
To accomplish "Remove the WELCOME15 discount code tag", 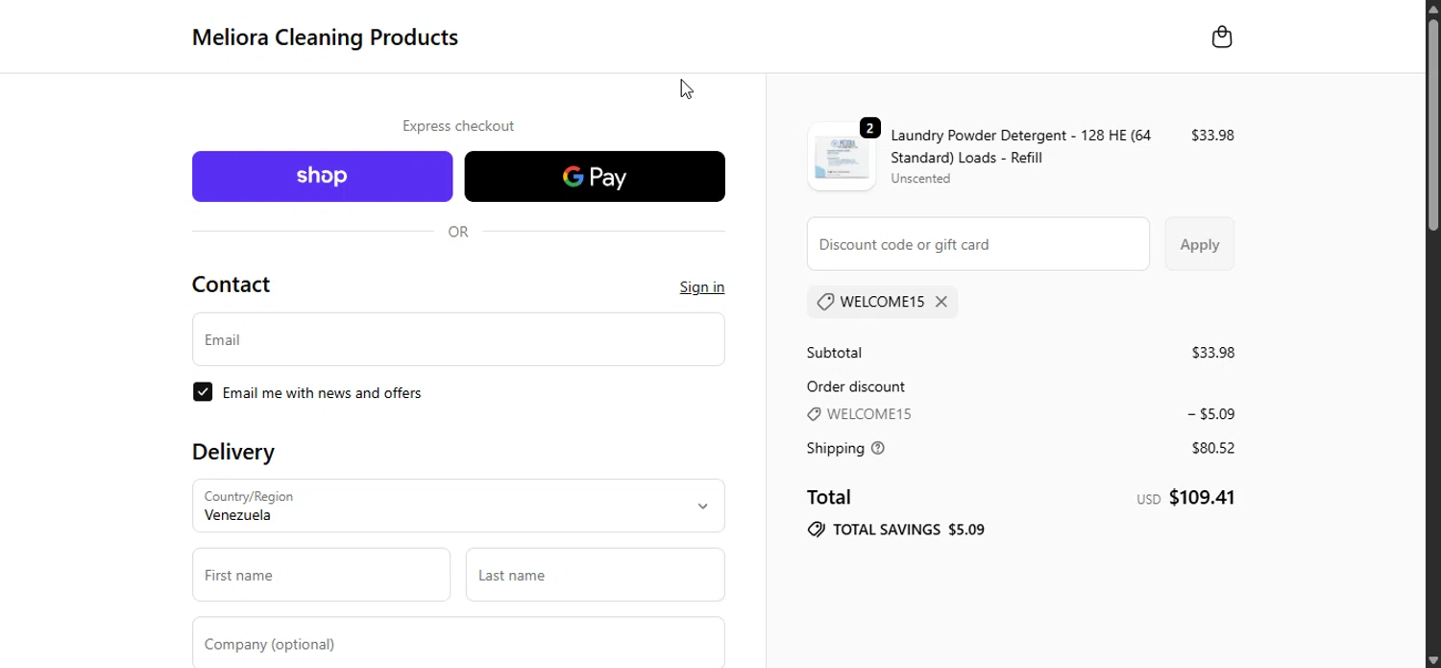I will pos(941,302).
